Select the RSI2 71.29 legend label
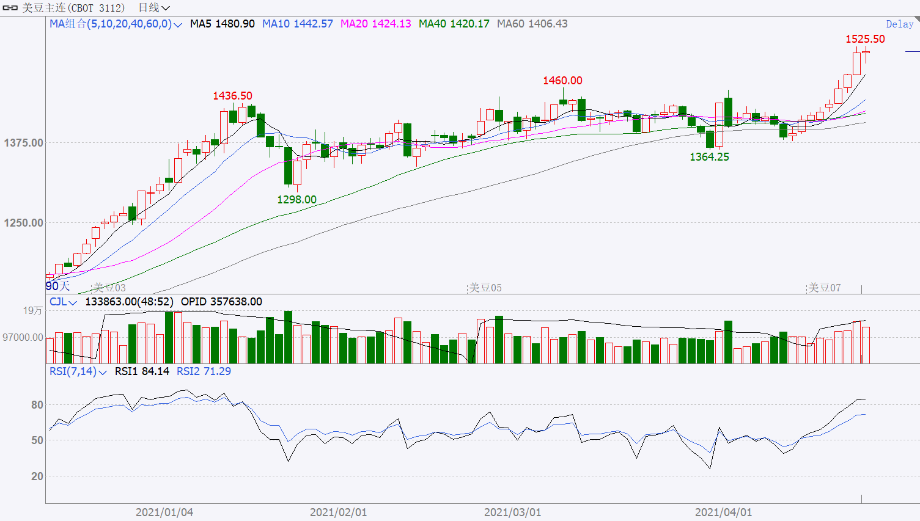The image size is (920, 521). coord(204,371)
